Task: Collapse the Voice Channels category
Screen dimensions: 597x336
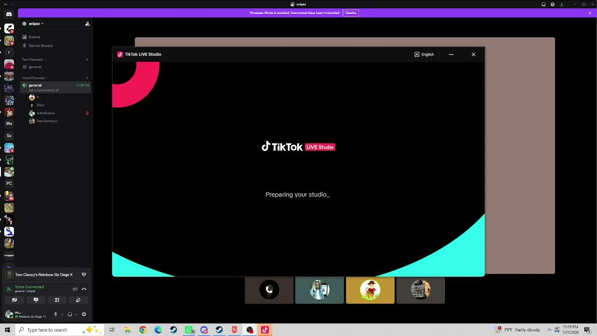Action: pos(35,78)
